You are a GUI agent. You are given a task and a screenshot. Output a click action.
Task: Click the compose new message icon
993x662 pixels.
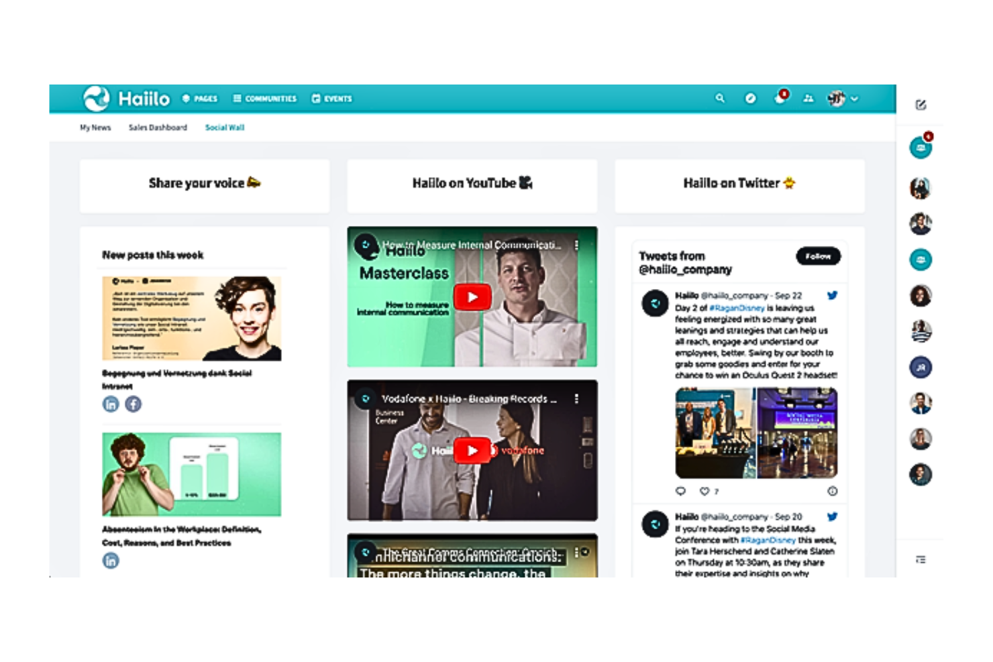click(x=921, y=105)
